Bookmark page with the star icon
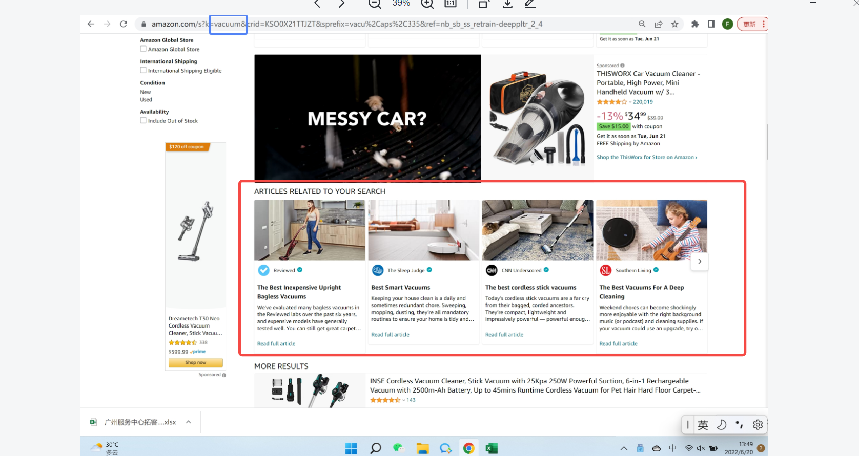The height and width of the screenshot is (456, 859). click(x=674, y=24)
